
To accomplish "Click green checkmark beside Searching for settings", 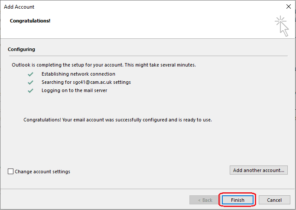I will pos(30,83).
